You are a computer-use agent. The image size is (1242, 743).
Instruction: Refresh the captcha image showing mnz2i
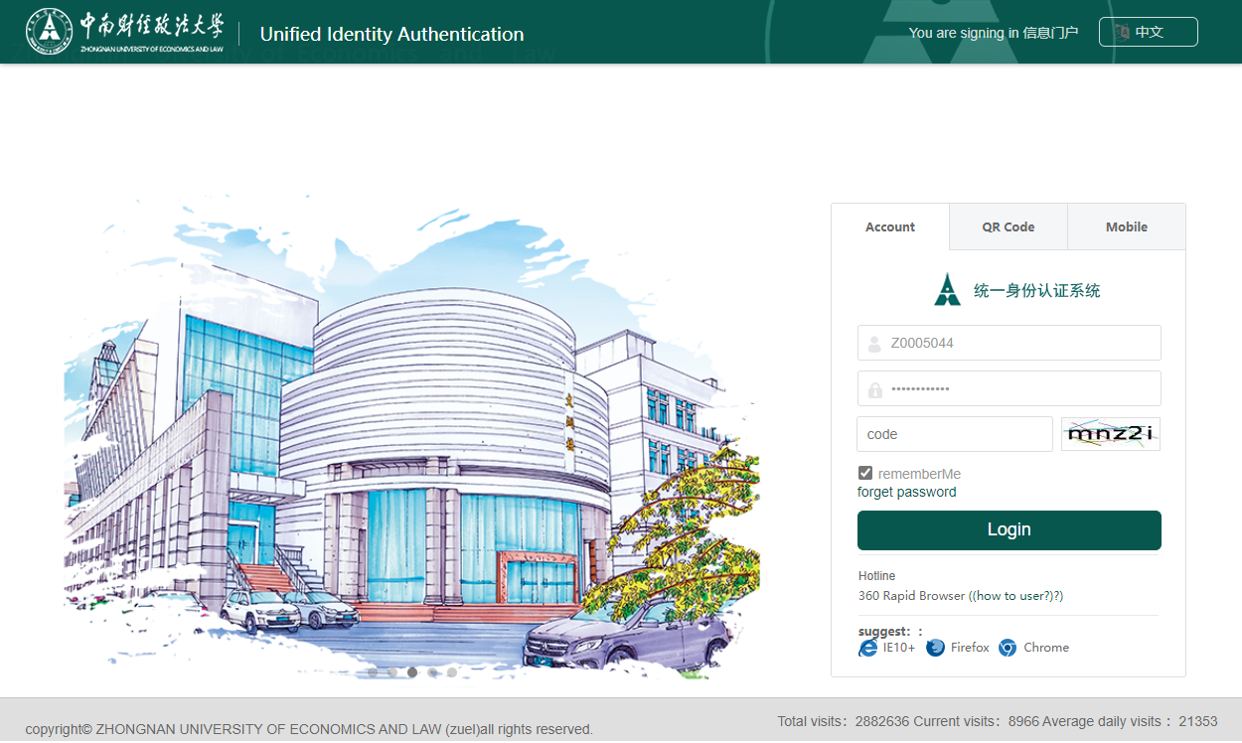1110,434
